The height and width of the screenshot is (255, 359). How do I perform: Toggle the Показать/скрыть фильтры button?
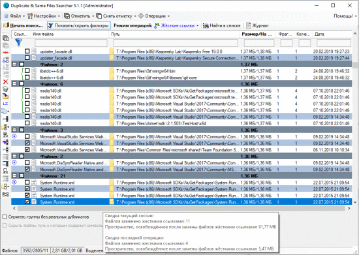(79, 25)
